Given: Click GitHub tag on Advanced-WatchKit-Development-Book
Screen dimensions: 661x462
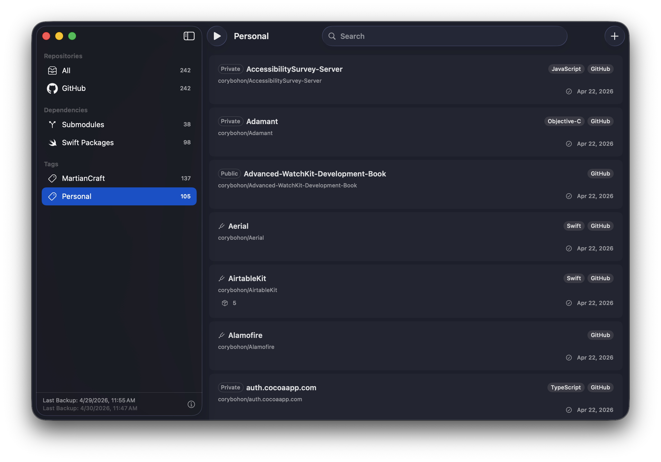Looking at the screenshot, I should (600, 174).
